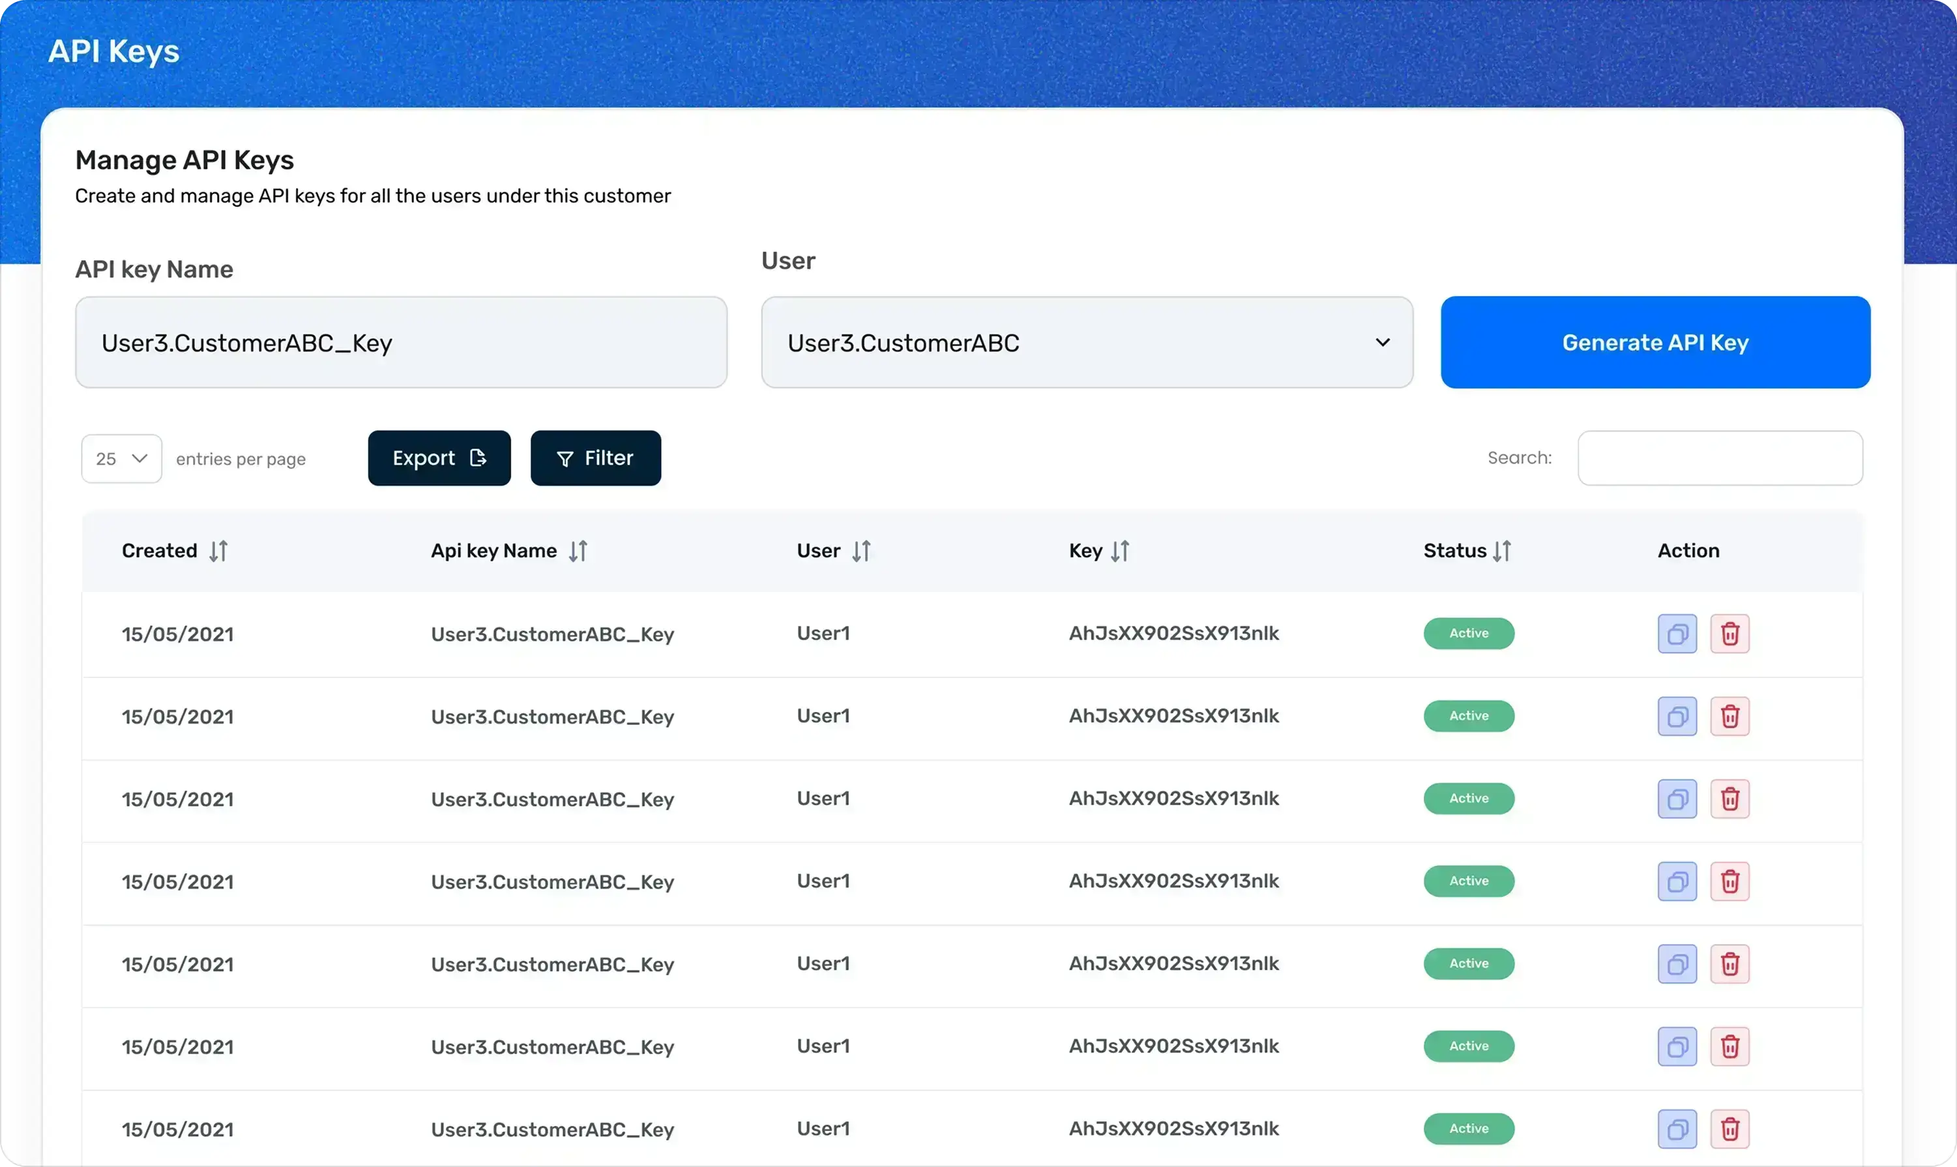Copy the key in the last visible row
This screenshot has width=1957, height=1167.
coord(1676,1129)
